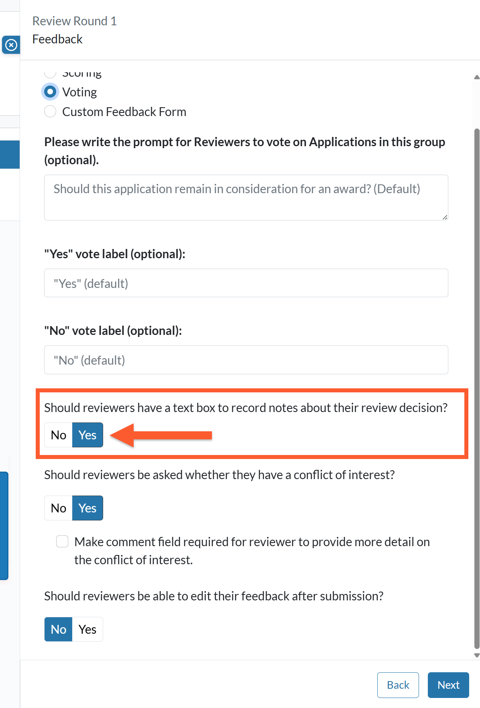Click the "Yes" vote label input
The height and width of the screenshot is (708, 480).
(246, 283)
